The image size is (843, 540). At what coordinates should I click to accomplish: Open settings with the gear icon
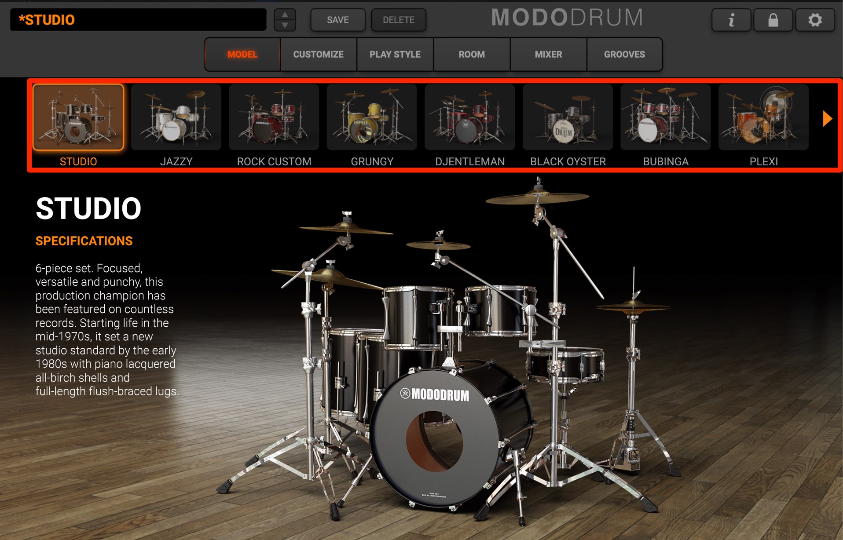(815, 20)
